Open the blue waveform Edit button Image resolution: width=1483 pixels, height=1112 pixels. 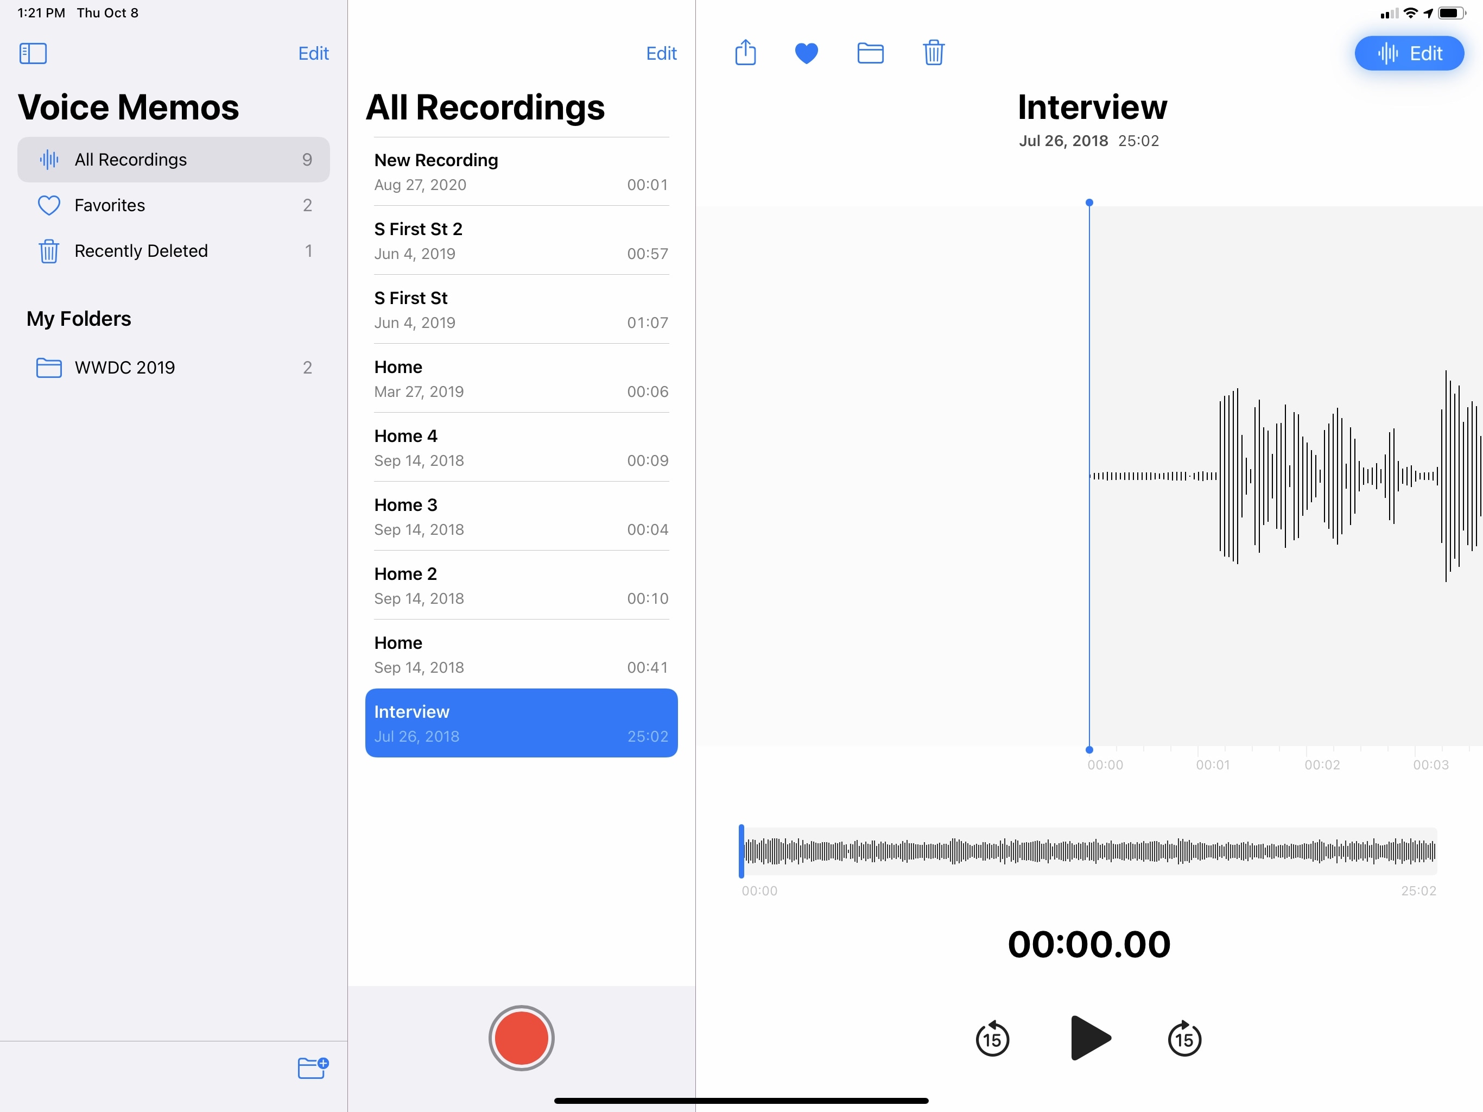click(1409, 53)
